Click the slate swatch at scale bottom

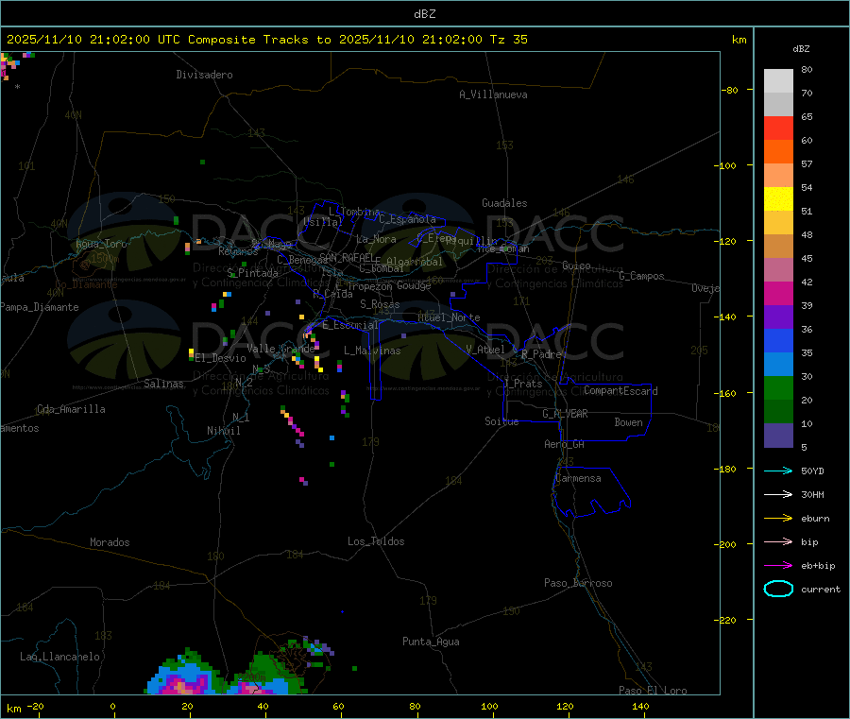778,436
